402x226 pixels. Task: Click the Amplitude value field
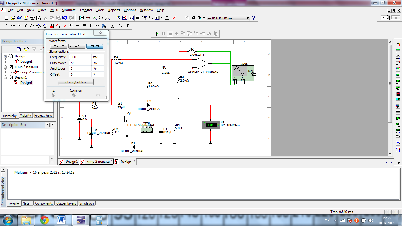80,69
